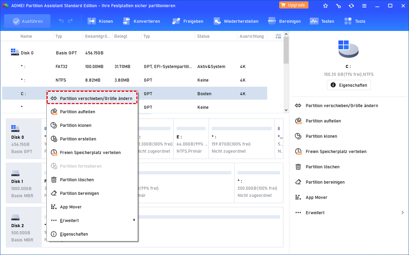This screenshot has height=255, width=409.
Task: Choose 'Partition löschen' in context menu
Action: pos(92,180)
